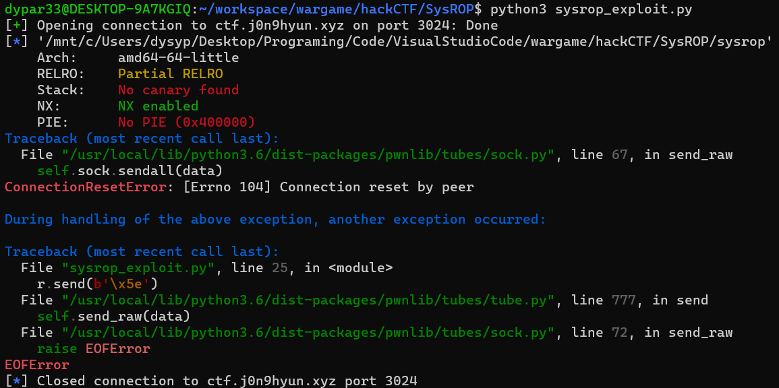Click the line 'Opening connection to ctf.j0n9hyun.xyz on port 3024: Done'
This screenshot has width=779, height=388.
[x=267, y=26]
